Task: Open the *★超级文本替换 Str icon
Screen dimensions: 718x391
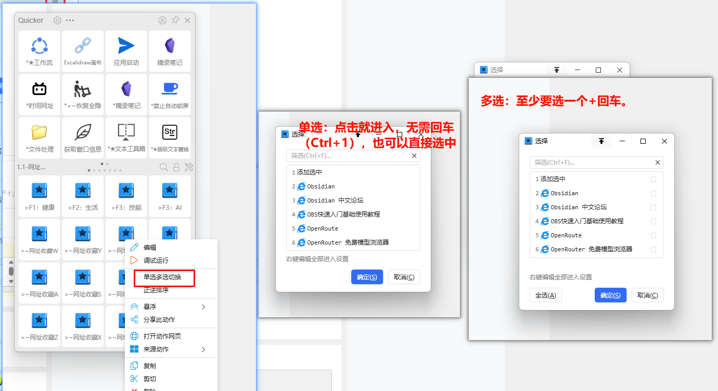Action: [170, 132]
